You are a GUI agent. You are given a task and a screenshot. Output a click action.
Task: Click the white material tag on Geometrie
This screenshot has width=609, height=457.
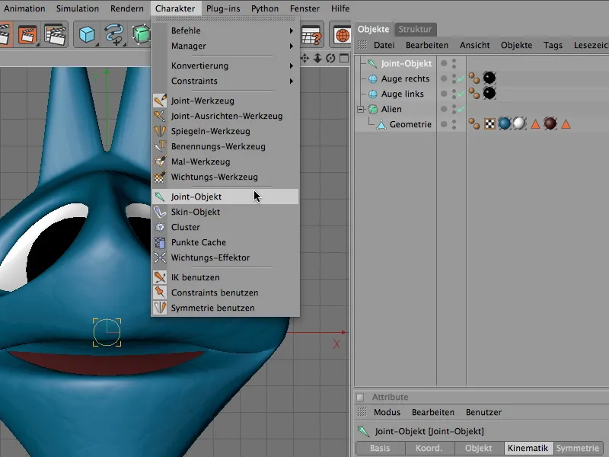pos(520,124)
